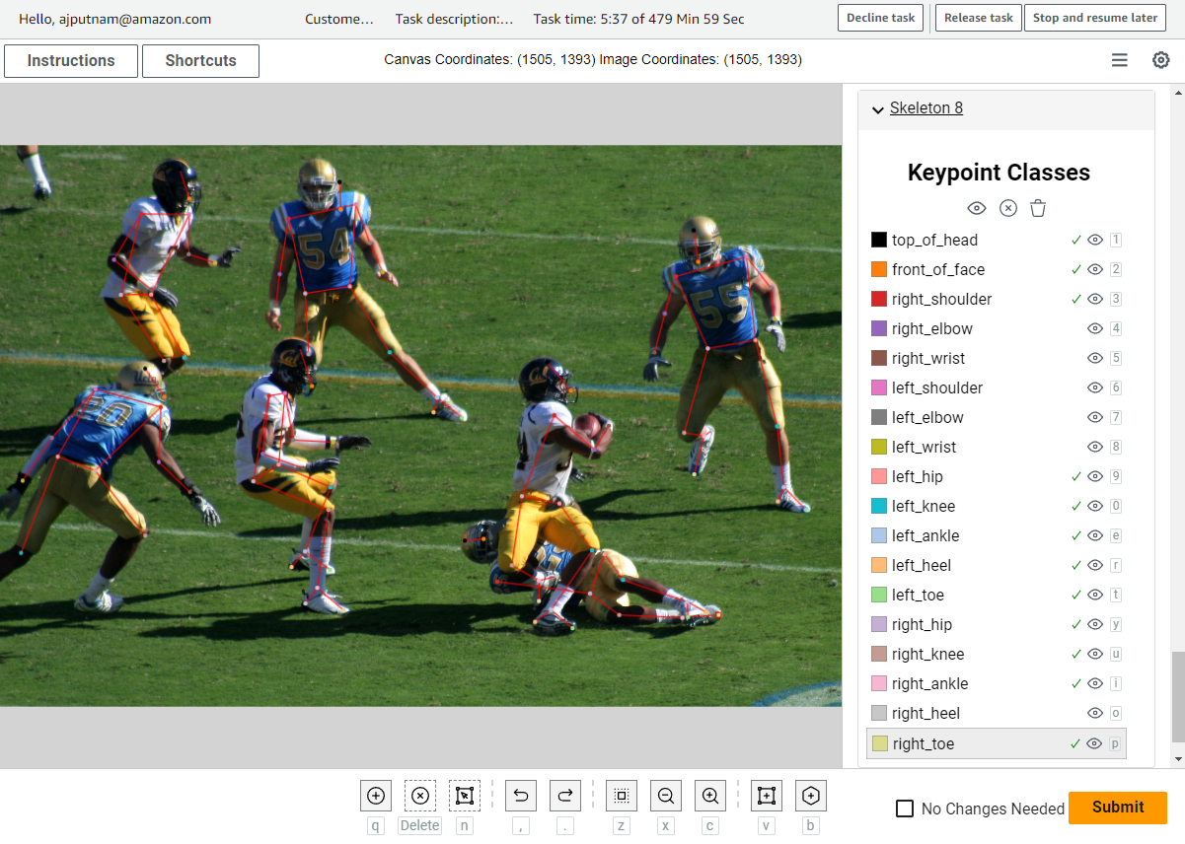Redo the last undone action
Viewport: 1185px width, 844px height.
(565, 796)
